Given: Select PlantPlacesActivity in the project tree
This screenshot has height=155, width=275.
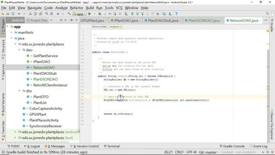Looking at the screenshot, I should (x=44, y=120).
